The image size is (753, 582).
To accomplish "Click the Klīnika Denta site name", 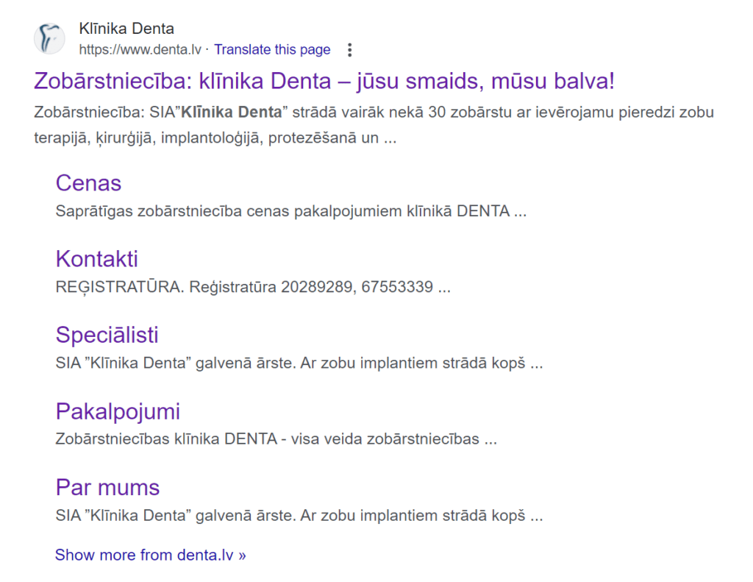I will coord(126,29).
